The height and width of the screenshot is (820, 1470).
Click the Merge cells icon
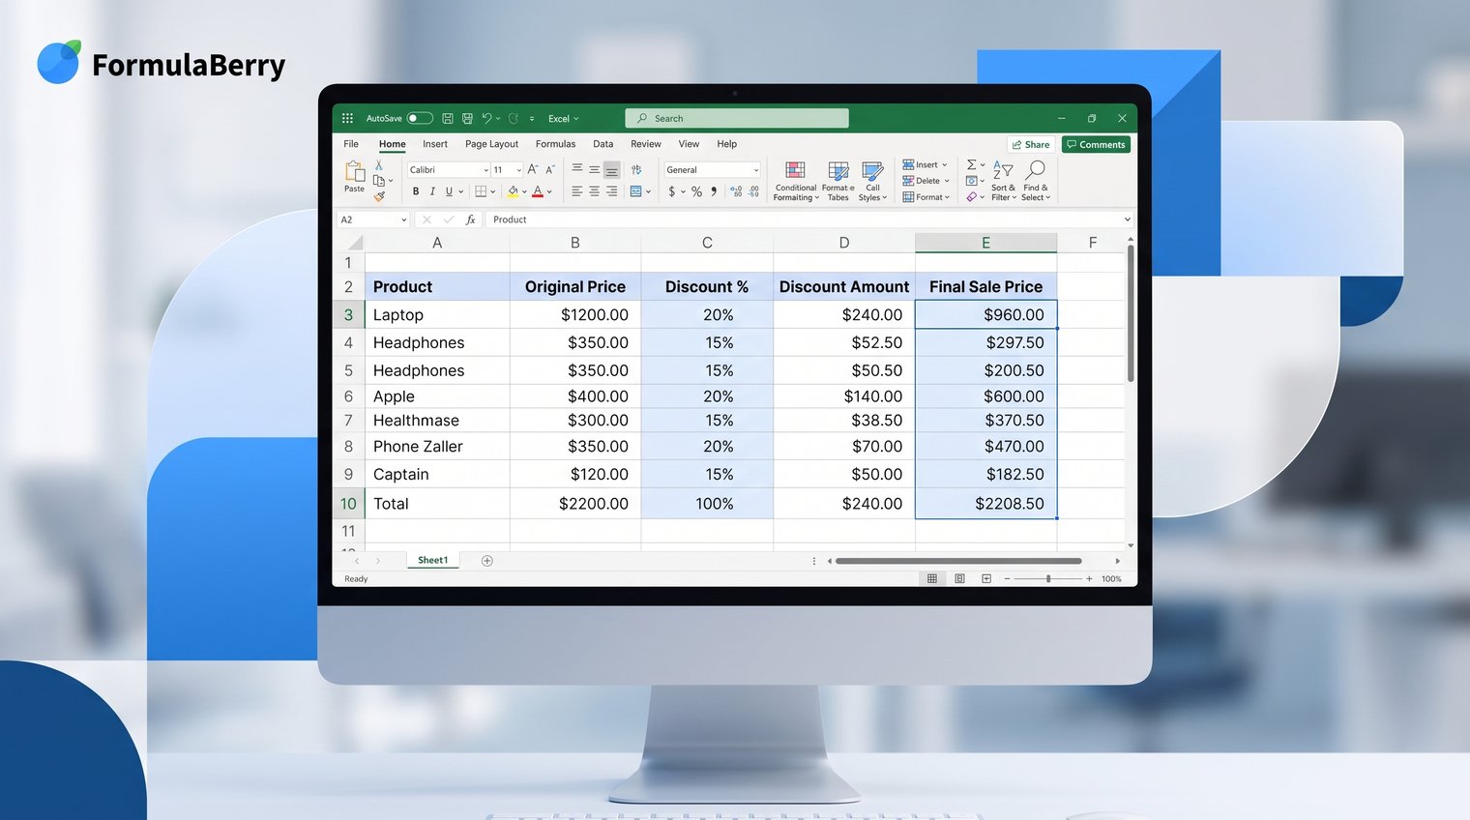click(635, 191)
